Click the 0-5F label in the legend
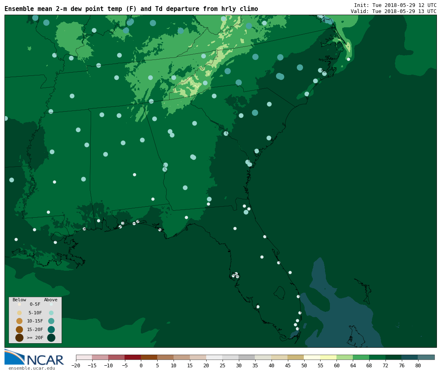 pyautogui.click(x=35, y=304)
